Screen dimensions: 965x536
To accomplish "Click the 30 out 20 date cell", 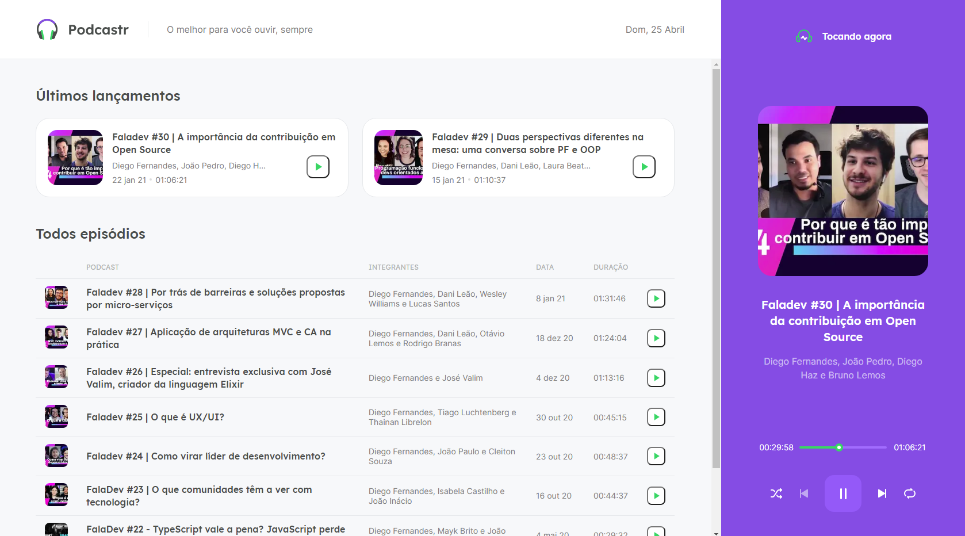I will tap(554, 418).
